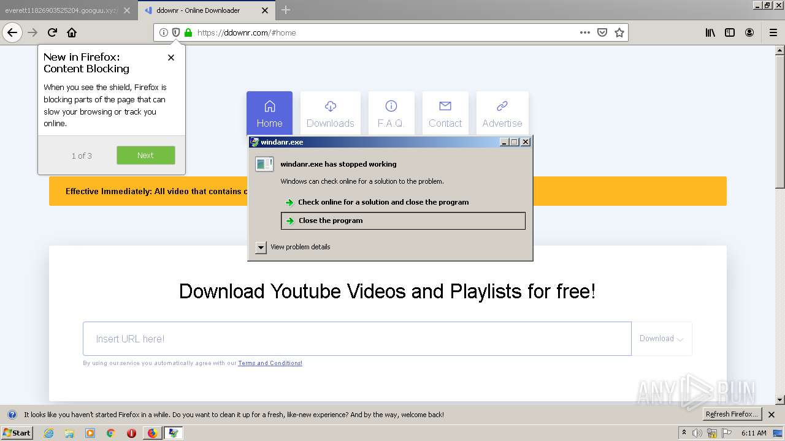
Task: Dismiss the Firefox refresh notification bar
Action: click(772, 415)
